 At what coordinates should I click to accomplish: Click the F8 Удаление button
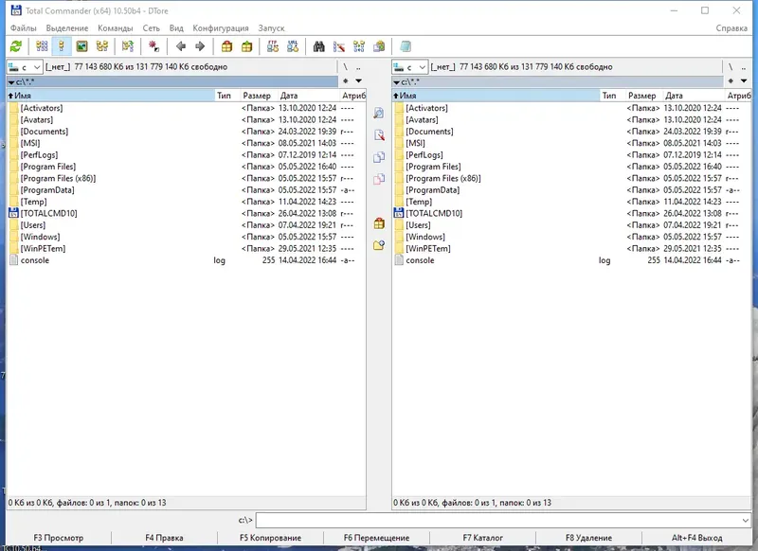(x=588, y=538)
